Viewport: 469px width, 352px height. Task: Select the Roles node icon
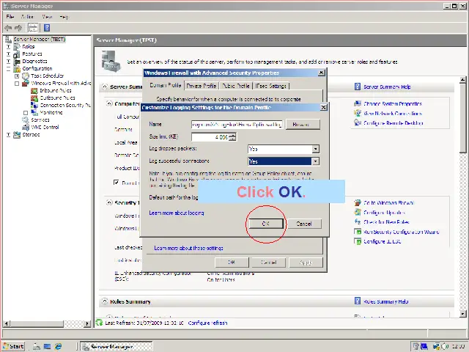point(17,46)
